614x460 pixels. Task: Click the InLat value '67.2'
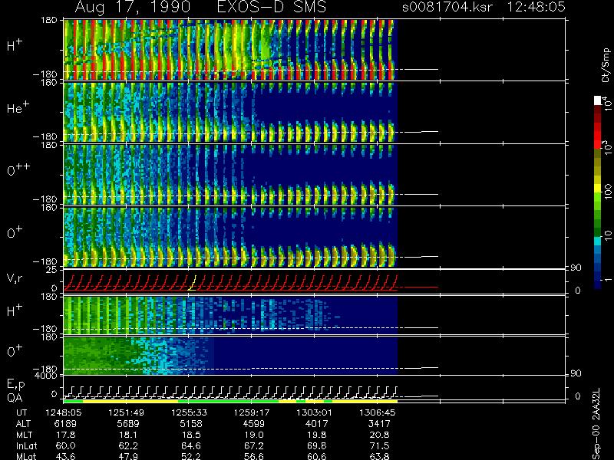(254, 445)
